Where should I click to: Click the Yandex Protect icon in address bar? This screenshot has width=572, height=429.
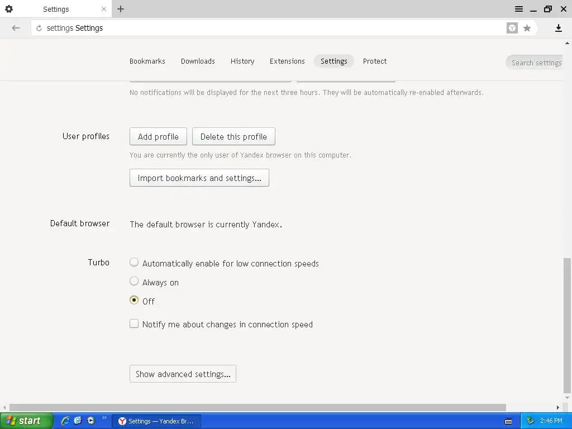pyautogui.click(x=512, y=28)
